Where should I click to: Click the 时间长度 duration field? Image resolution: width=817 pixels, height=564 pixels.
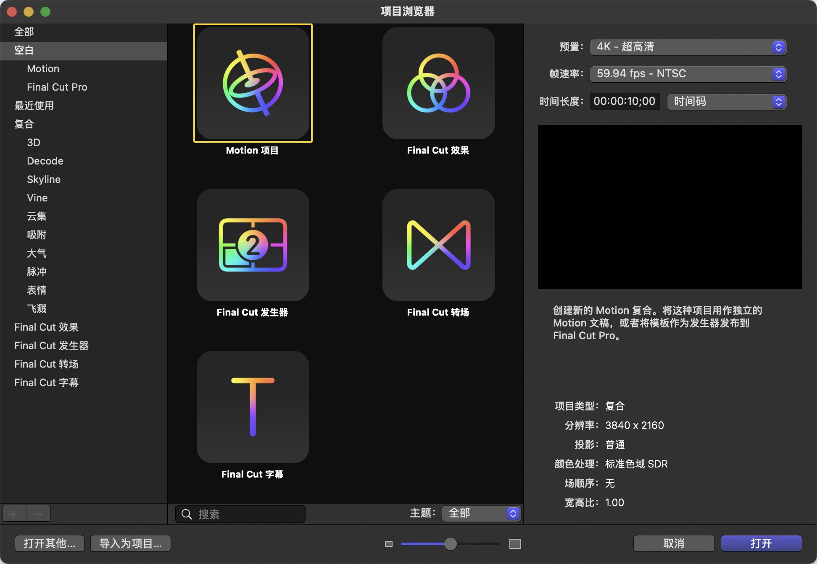(625, 101)
